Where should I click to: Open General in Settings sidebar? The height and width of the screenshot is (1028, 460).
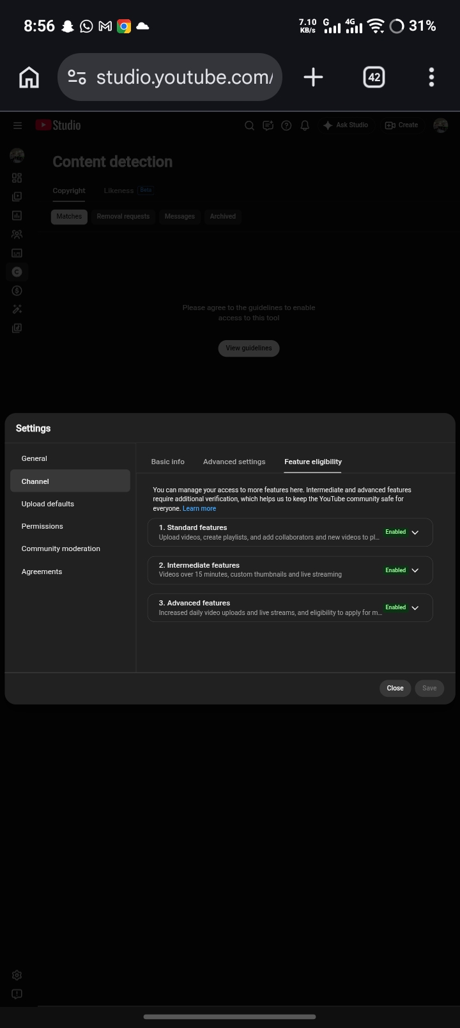(x=70, y=458)
